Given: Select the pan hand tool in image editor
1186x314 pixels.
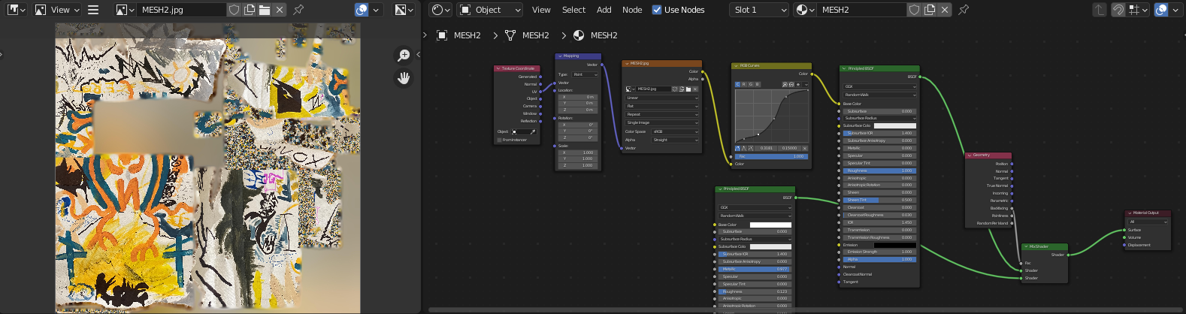Looking at the screenshot, I should pos(404,77).
